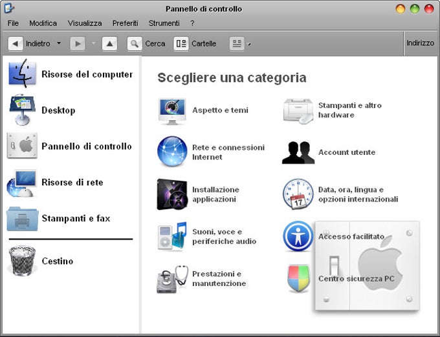Open the Installazione applicazioni link

[x=215, y=194]
